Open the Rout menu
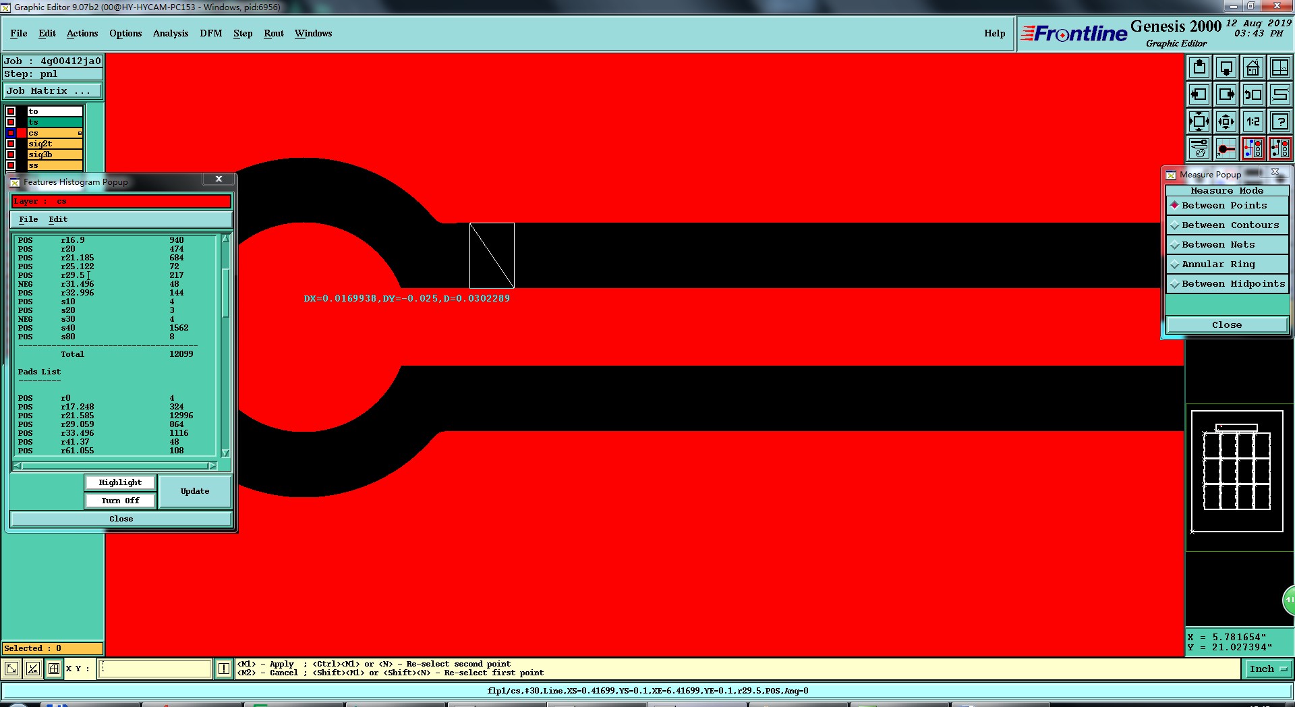This screenshot has height=707, width=1295. 274,34
